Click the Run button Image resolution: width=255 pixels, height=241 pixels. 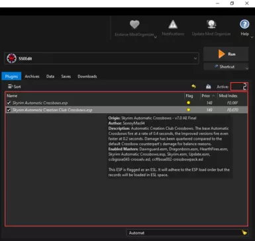(x=226, y=54)
